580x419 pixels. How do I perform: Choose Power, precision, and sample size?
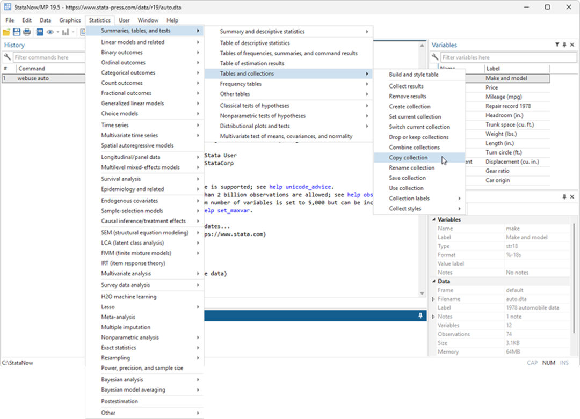click(144, 368)
